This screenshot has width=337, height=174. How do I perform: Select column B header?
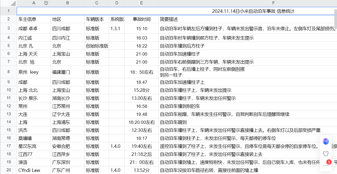pos(67,3)
